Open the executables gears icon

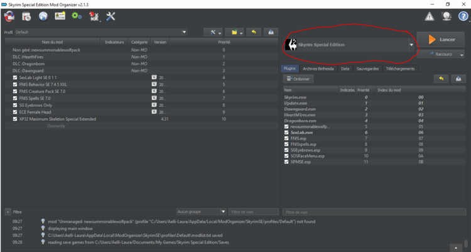[x=77, y=16]
